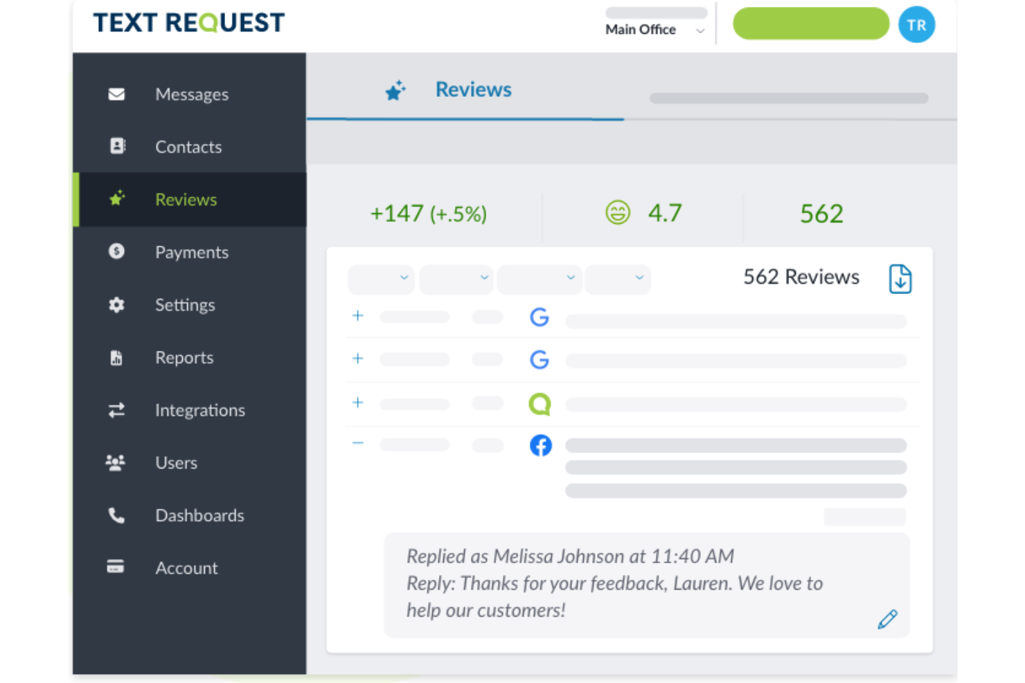1025x683 pixels.
Task: Click the Settings gear icon
Action: pyautogui.click(x=116, y=304)
